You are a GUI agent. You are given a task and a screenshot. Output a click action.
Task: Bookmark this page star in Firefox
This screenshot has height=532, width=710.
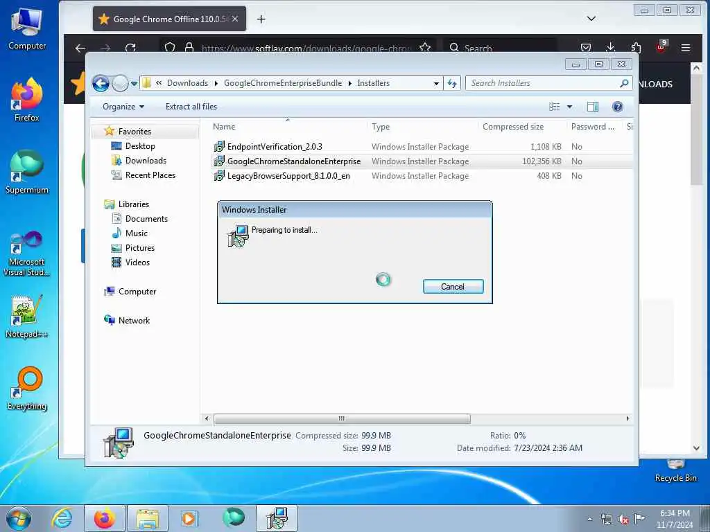(x=425, y=48)
